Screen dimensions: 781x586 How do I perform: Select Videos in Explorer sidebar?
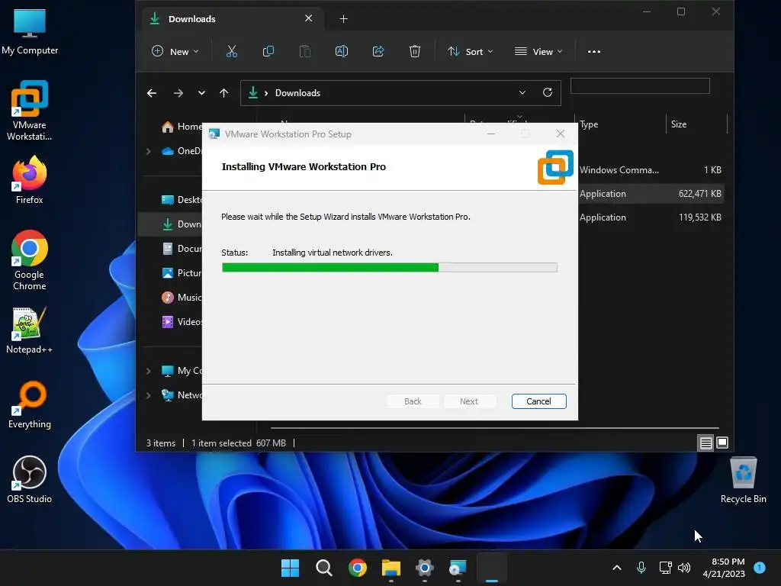click(182, 322)
